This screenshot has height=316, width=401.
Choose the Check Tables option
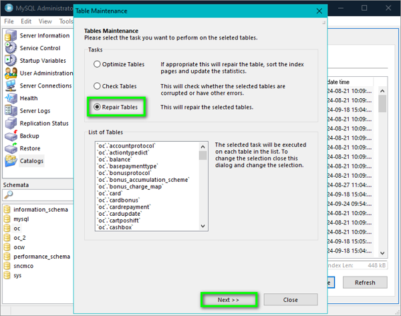tap(98, 86)
